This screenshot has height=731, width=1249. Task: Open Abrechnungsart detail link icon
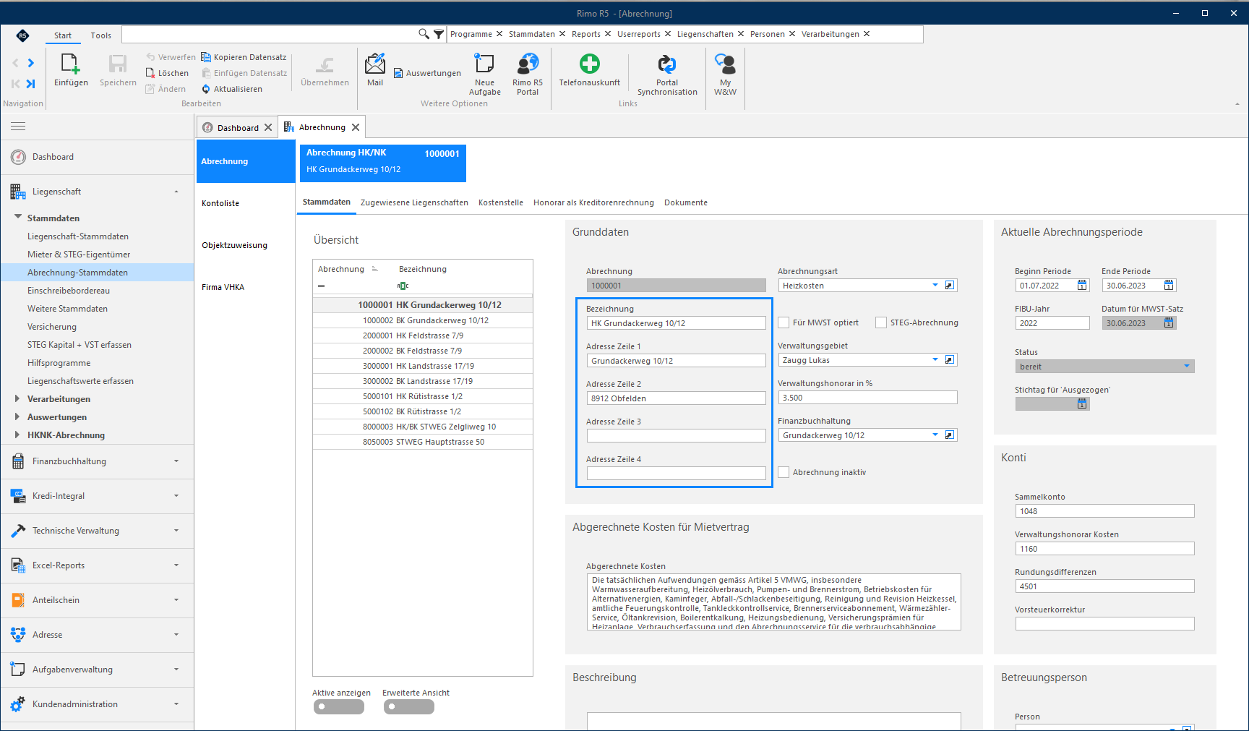pos(950,286)
